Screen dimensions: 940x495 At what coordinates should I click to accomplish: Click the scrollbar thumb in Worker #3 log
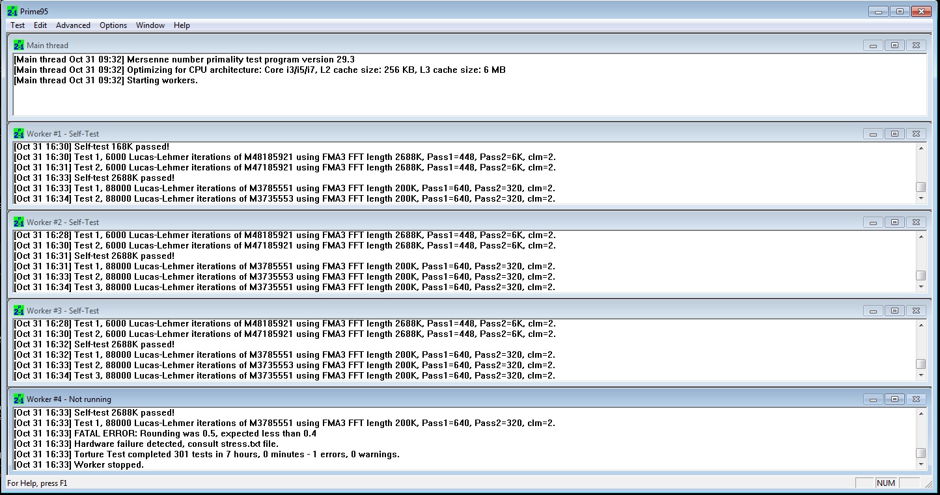tap(921, 364)
